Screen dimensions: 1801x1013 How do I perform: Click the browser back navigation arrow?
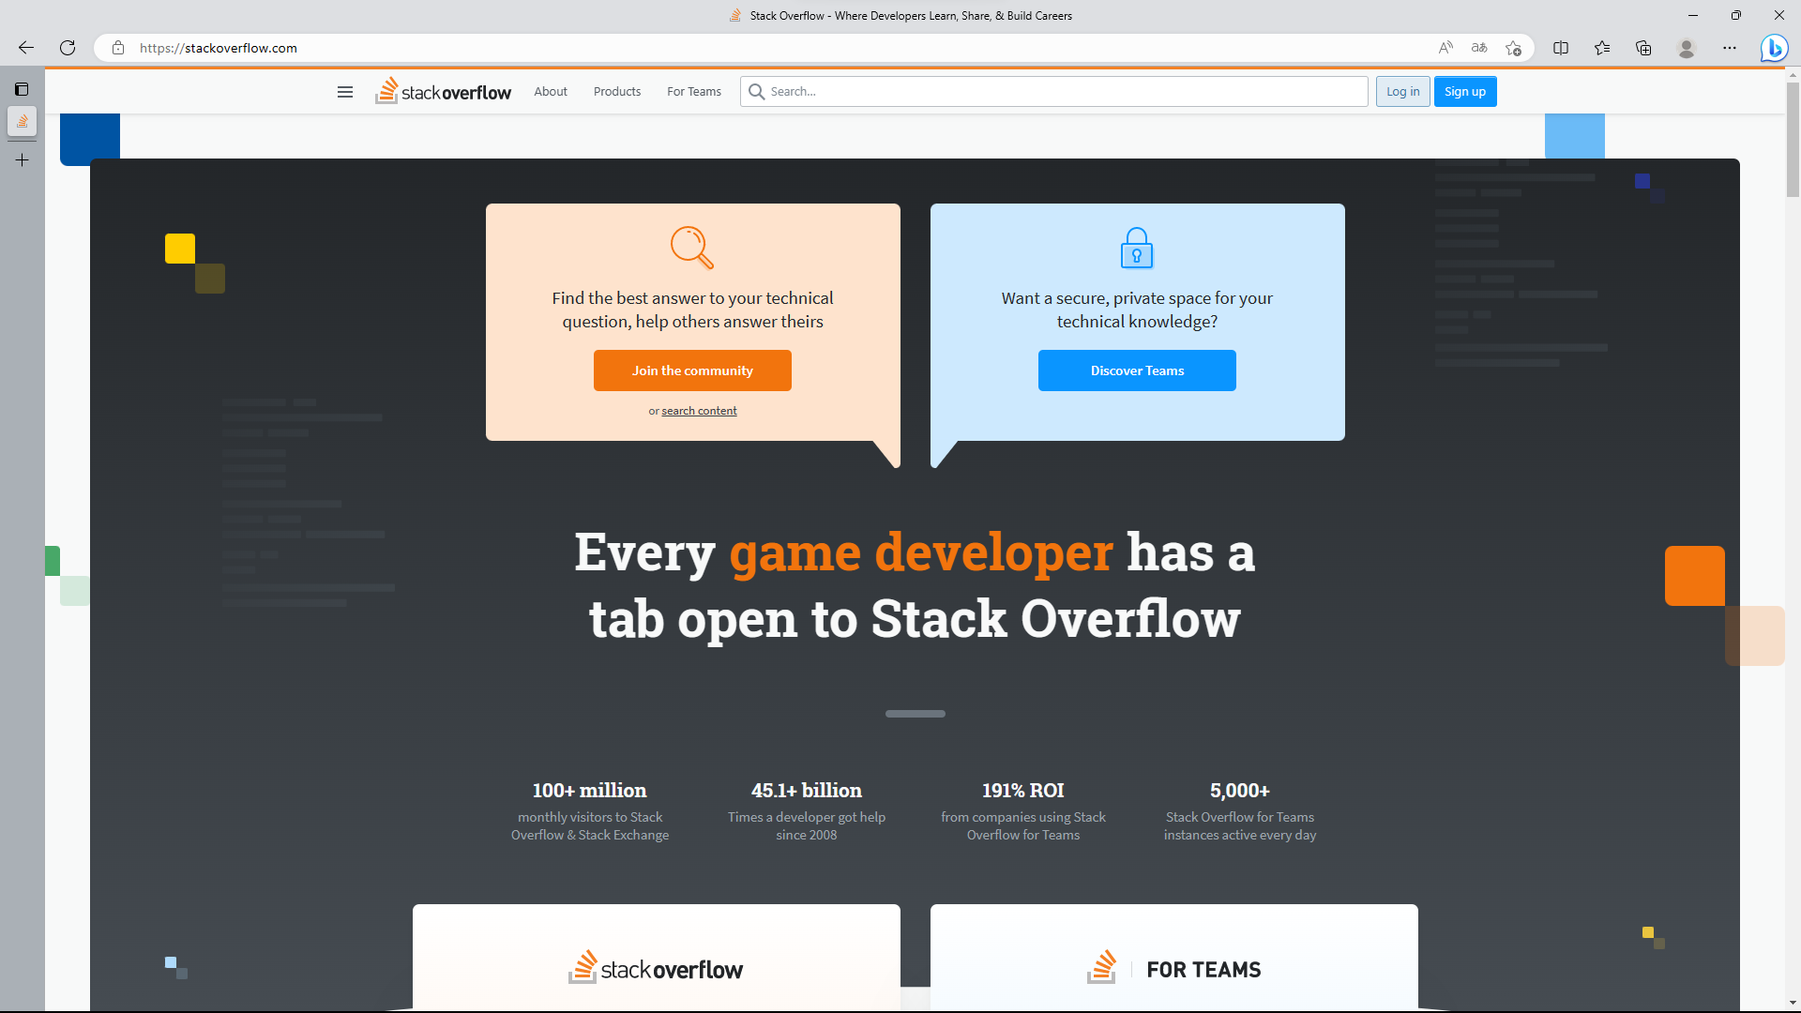tap(26, 48)
